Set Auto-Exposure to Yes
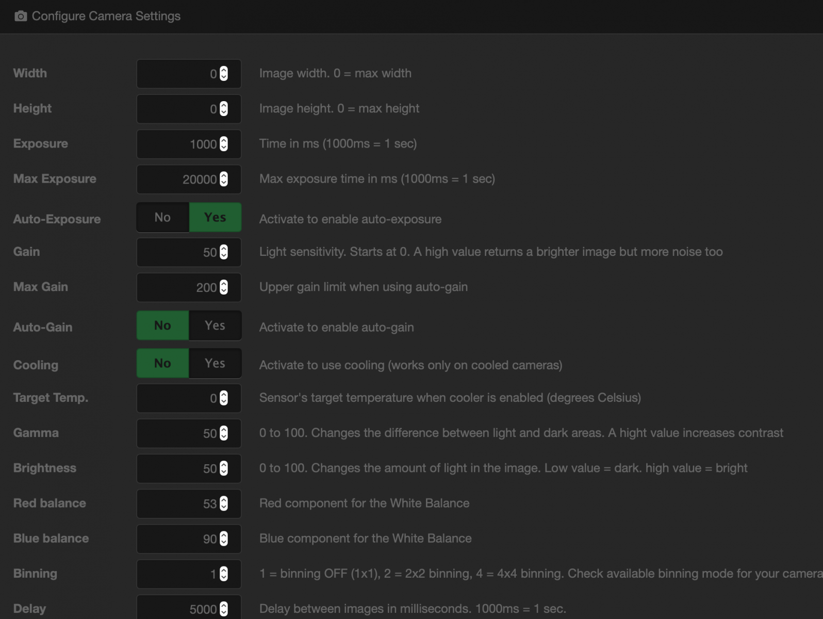823x619 pixels. click(215, 217)
